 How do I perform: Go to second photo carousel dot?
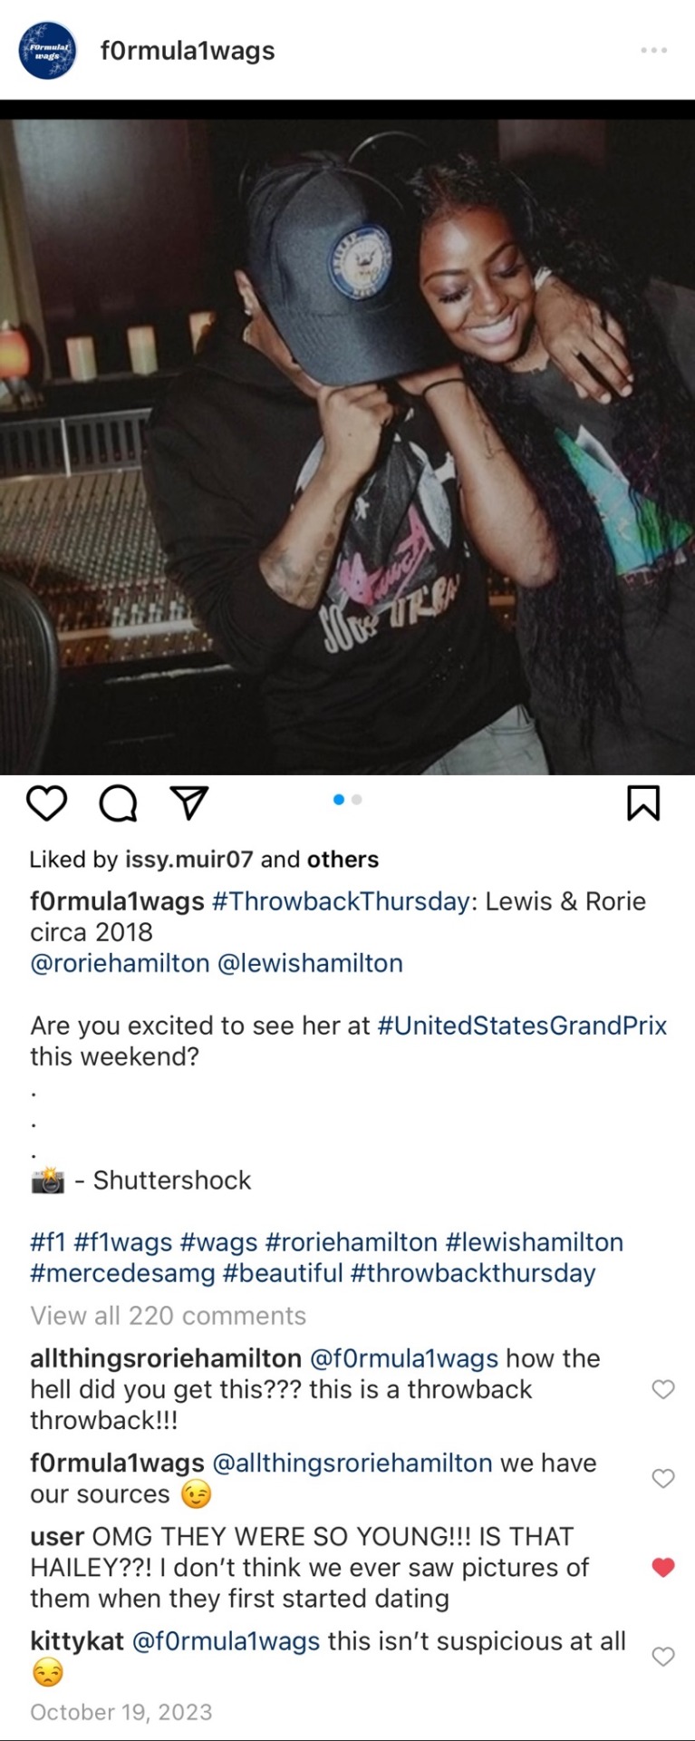(x=357, y=800)
